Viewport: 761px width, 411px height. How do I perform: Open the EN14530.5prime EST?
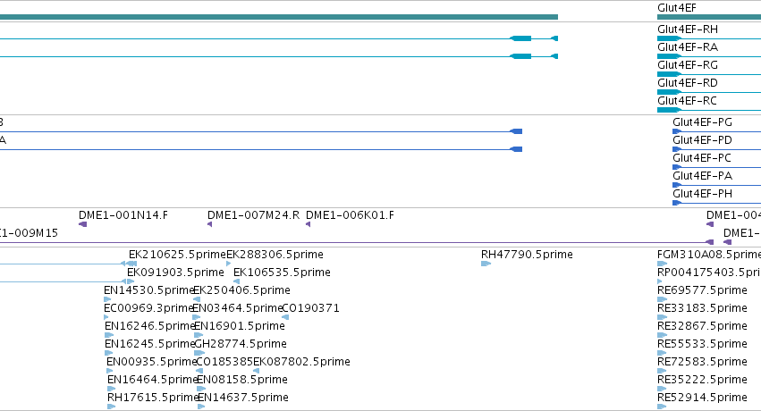tap(149, 290)
